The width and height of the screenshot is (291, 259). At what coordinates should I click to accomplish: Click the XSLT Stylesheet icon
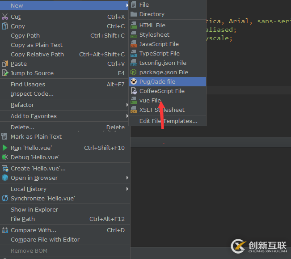coord(134,110)
